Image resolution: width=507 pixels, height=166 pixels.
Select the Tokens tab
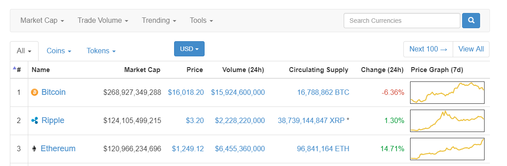click(x=101, y=51)
